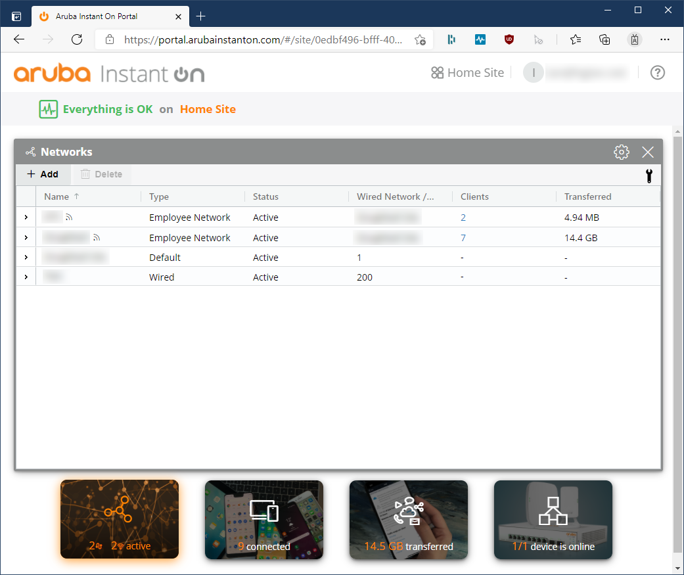Image resolution: width=684 pixels, height=575 pixels.
Task: Click the Wired type cell
Action: click(x=162, y=277)
